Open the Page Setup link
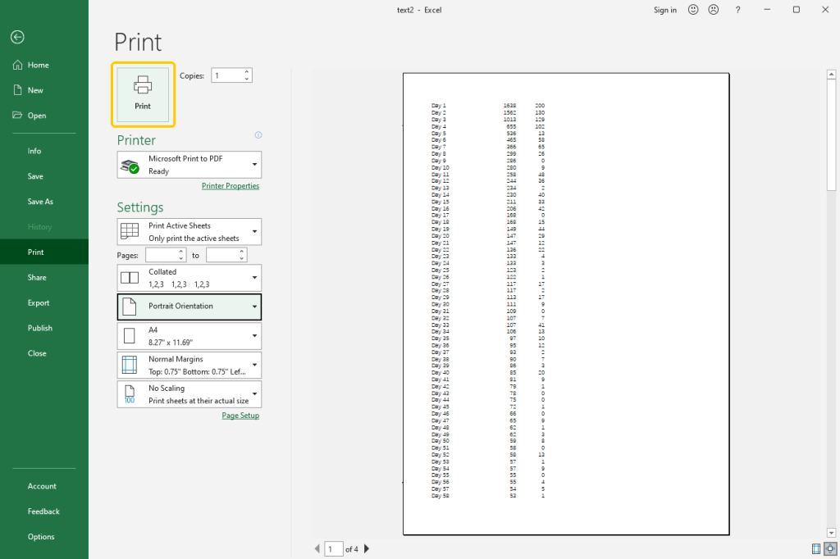 240,416
